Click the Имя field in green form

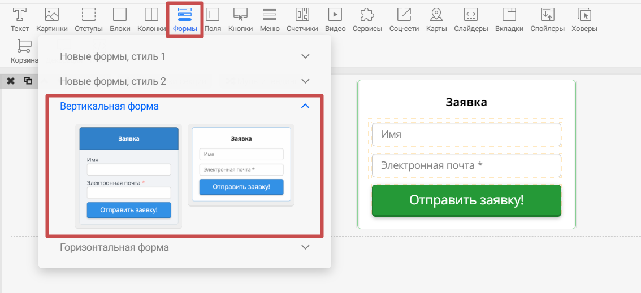[466, 134]
